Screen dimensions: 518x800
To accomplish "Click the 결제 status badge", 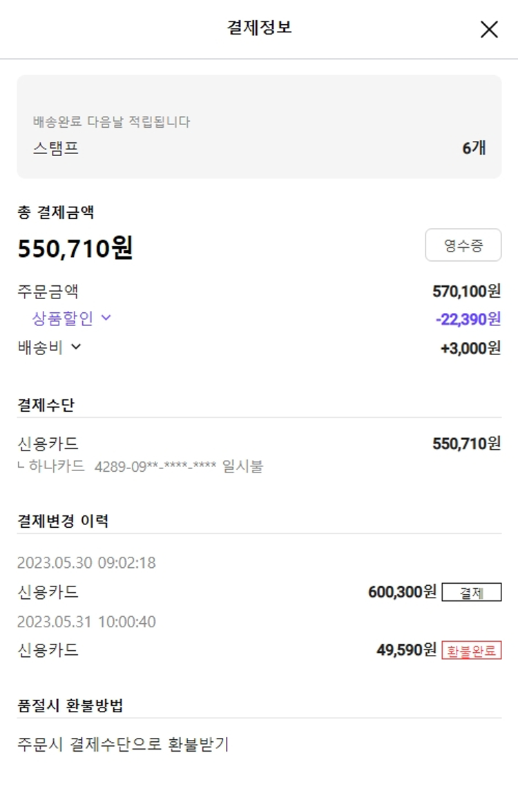I will 471,593.
